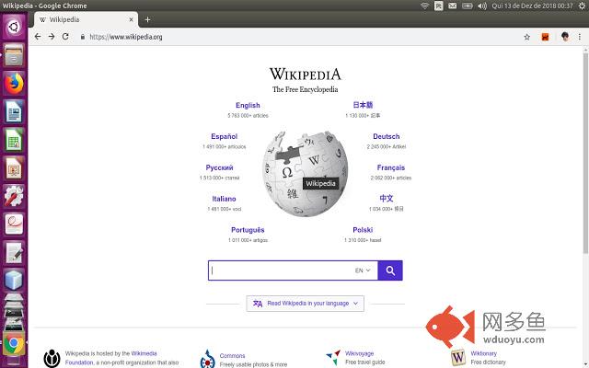Click the Wikipedia puzzle globe logo
589x368 pixels.
click(305, 174)
